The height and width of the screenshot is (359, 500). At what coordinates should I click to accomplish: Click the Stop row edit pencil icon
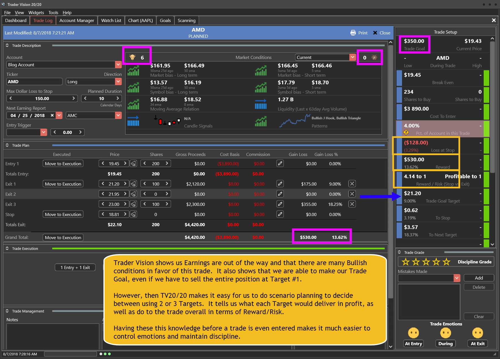pos(280,214)
